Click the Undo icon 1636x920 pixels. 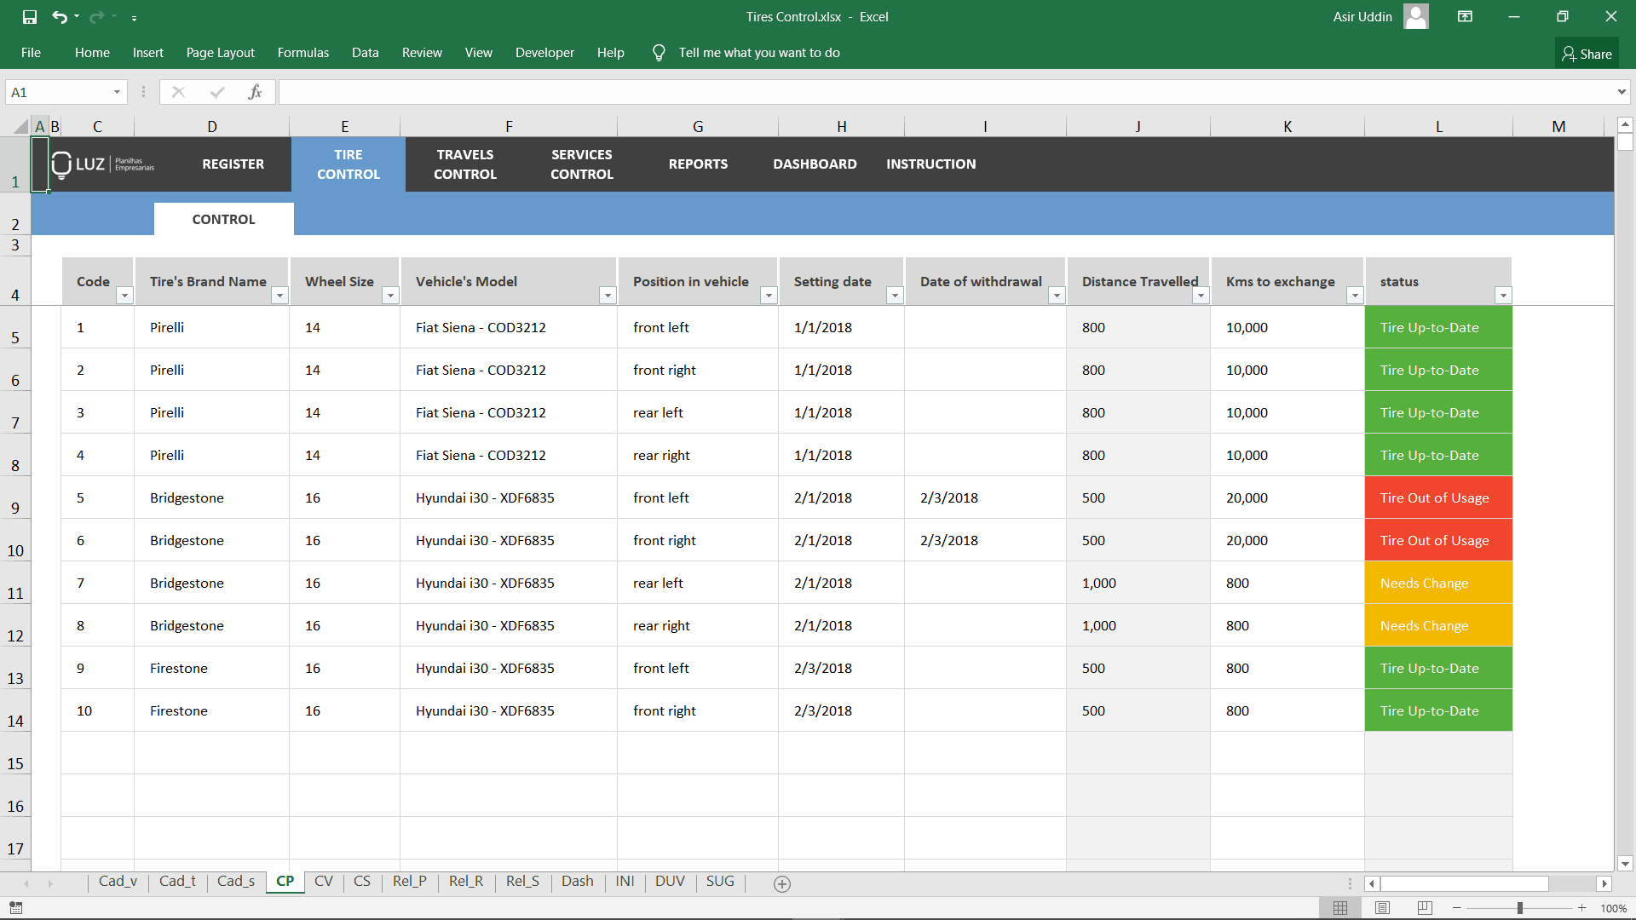pyautogui.click(x=60, y=16)
